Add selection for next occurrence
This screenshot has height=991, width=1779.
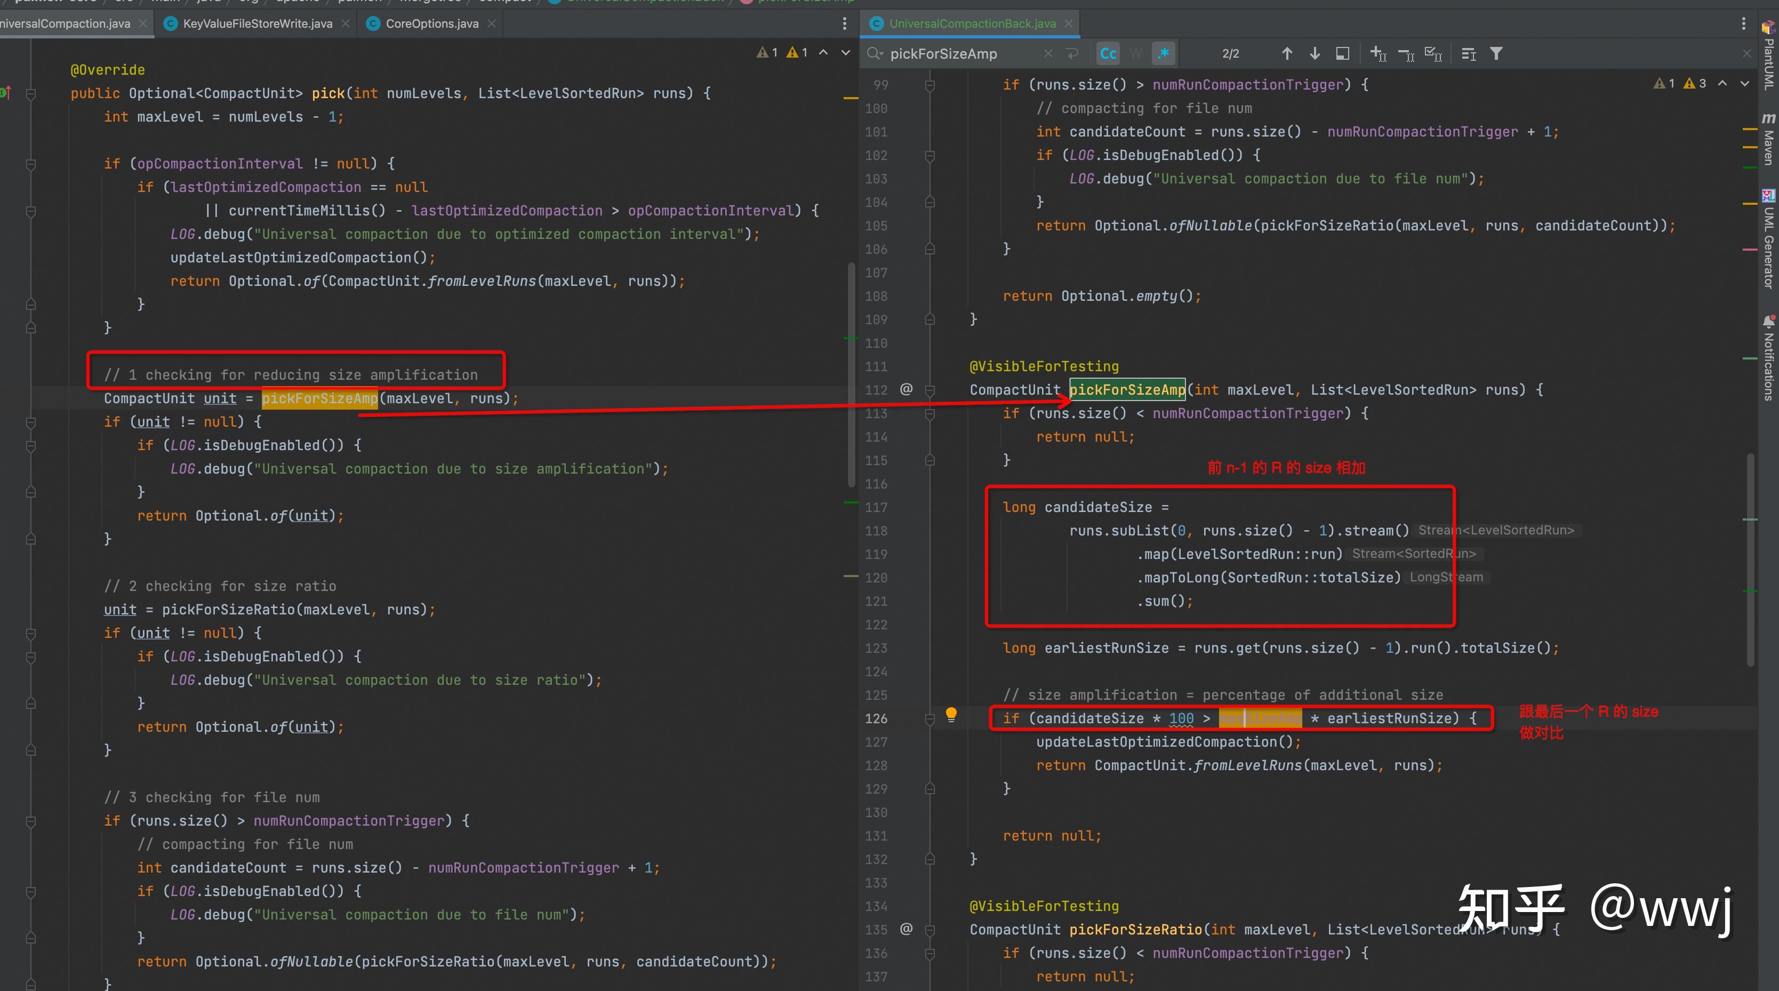(x=1378, y=54)
